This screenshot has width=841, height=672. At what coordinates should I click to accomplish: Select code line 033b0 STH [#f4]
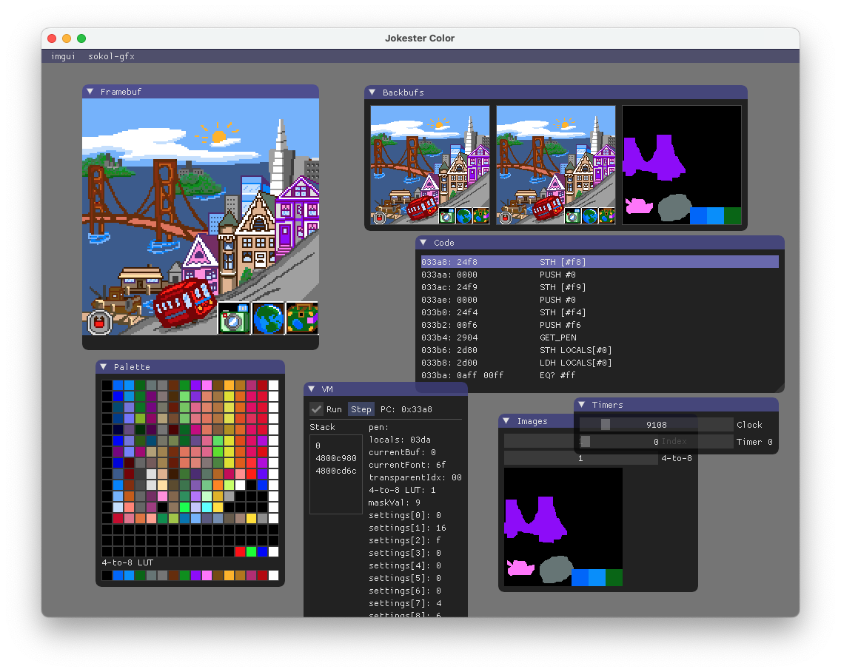click(x=600, y=312)
